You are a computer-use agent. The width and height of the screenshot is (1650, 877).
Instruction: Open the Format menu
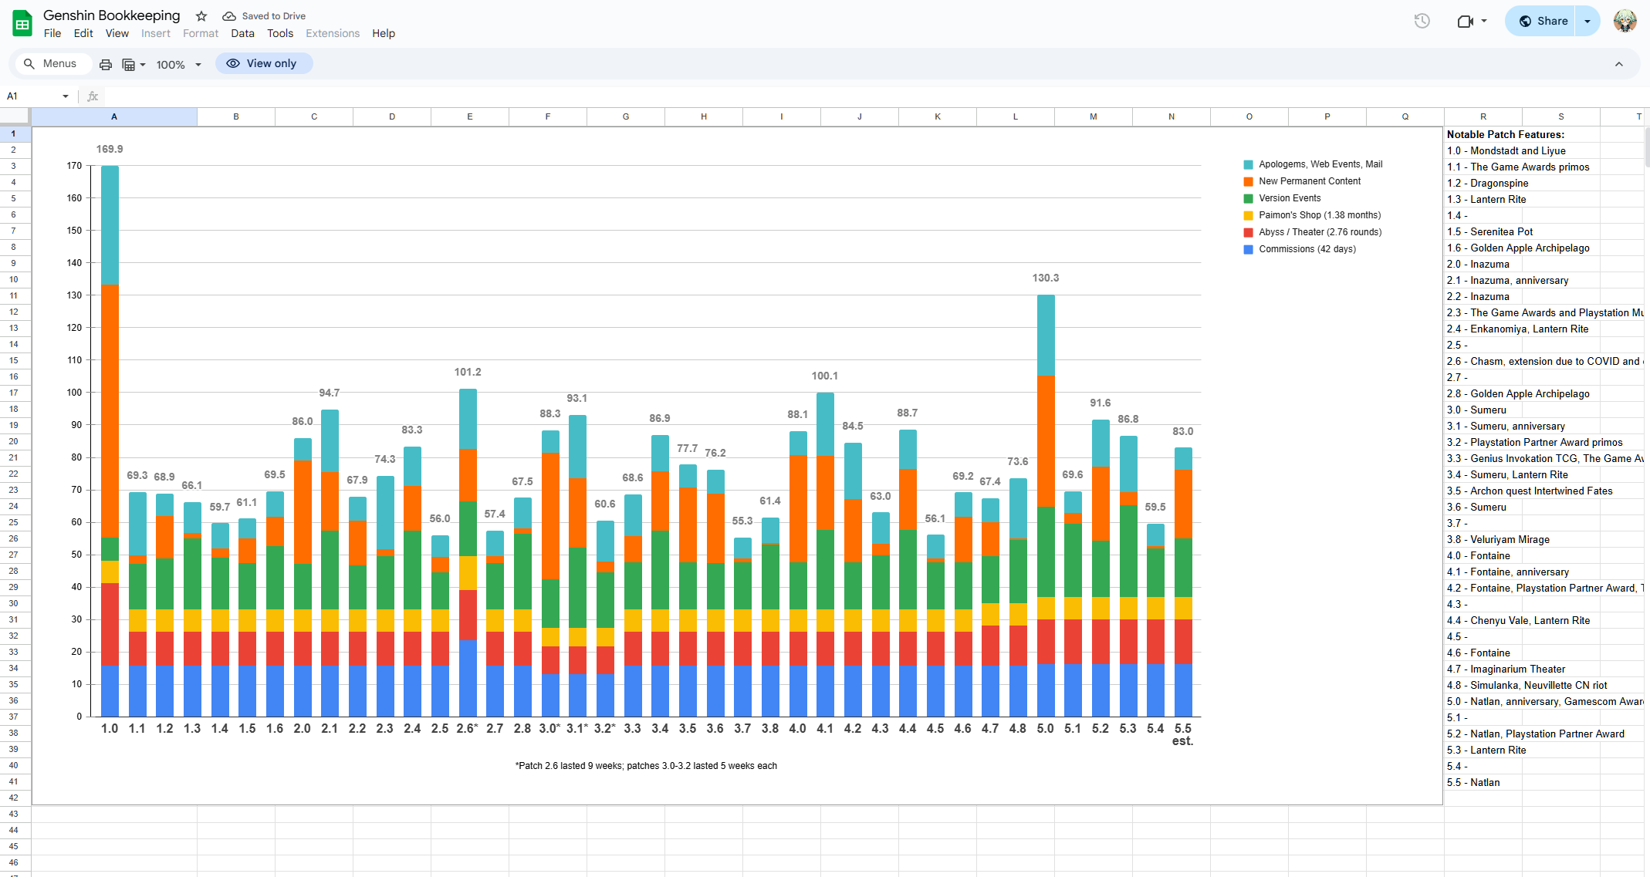coord(201,34)
